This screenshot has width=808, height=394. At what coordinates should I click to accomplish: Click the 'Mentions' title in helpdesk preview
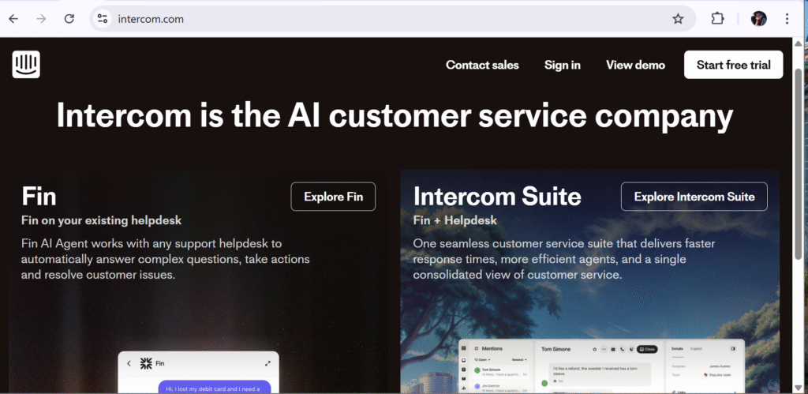click(x=492, y=349)
